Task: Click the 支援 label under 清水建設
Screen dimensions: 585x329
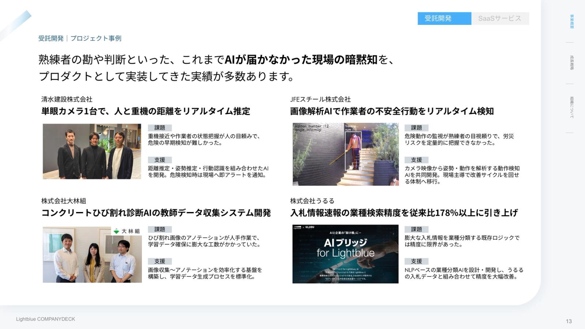Action: click(x=160, y=160)
